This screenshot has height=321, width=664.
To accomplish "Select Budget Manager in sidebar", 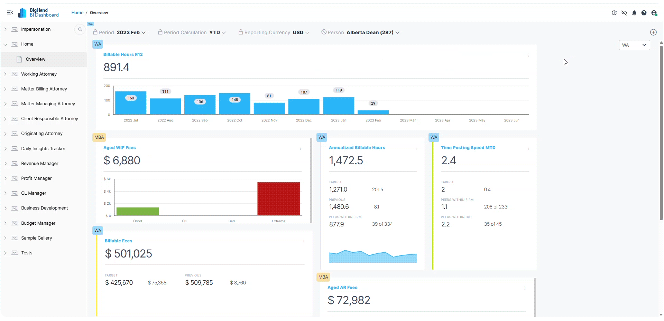I will tap(38, 223).
